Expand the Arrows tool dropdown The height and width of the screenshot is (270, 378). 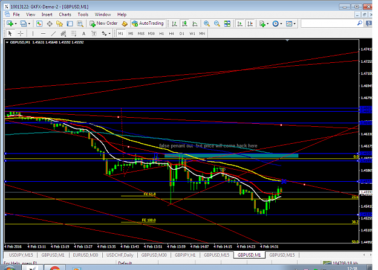pos(109,33)
